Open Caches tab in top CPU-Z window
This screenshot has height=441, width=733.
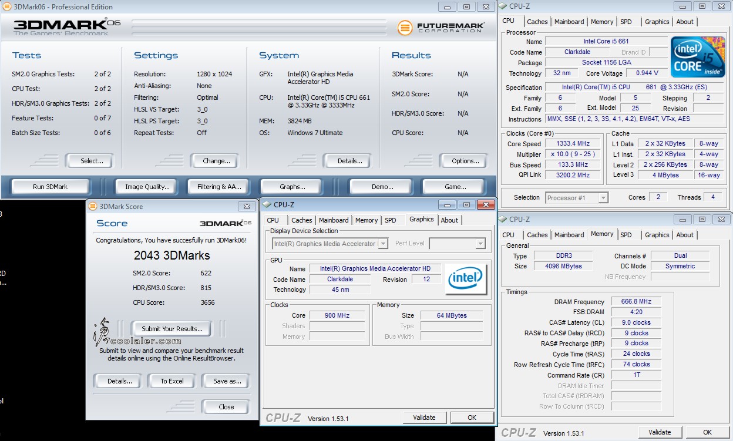pos(537,22)
